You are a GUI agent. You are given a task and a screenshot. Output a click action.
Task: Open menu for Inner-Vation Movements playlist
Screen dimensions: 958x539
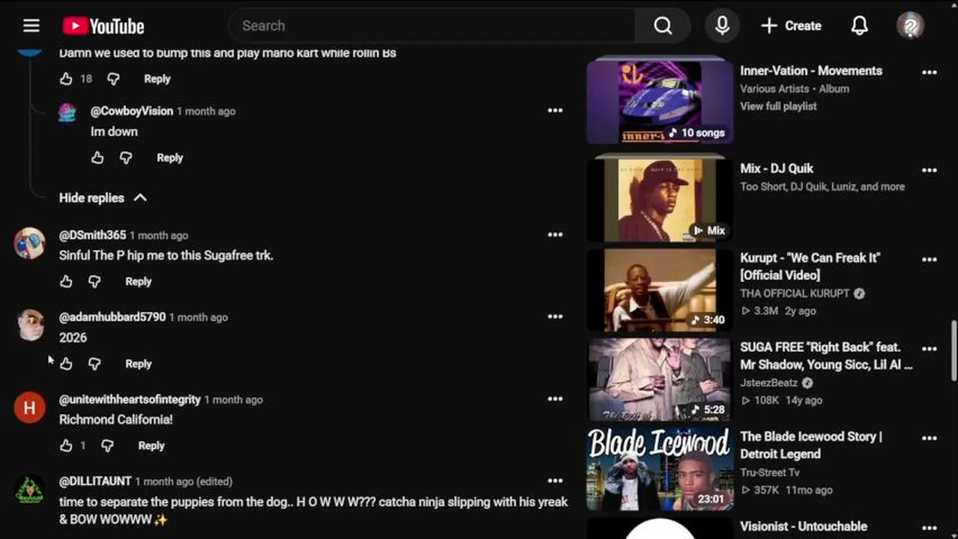pos(930,73)
